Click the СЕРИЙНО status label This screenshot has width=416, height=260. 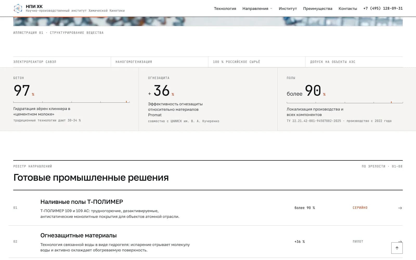360,208
